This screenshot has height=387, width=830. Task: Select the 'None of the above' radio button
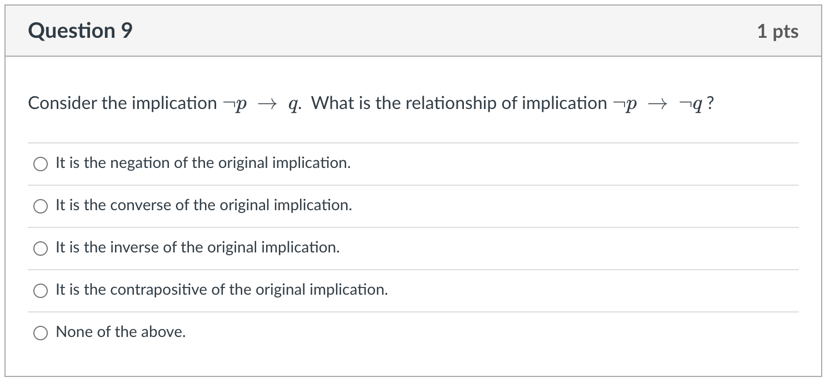point(41,333)
